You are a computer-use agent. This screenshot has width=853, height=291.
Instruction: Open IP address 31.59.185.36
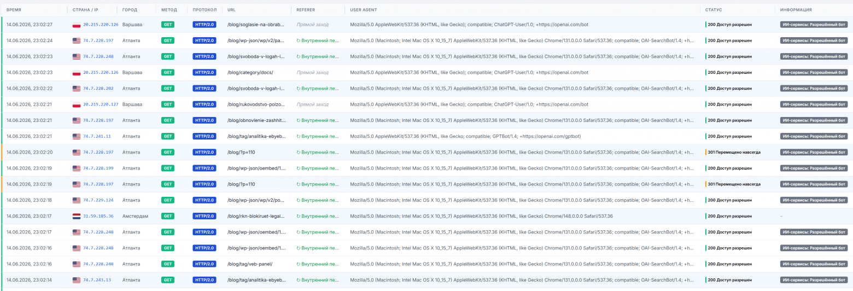pos(98,216)
